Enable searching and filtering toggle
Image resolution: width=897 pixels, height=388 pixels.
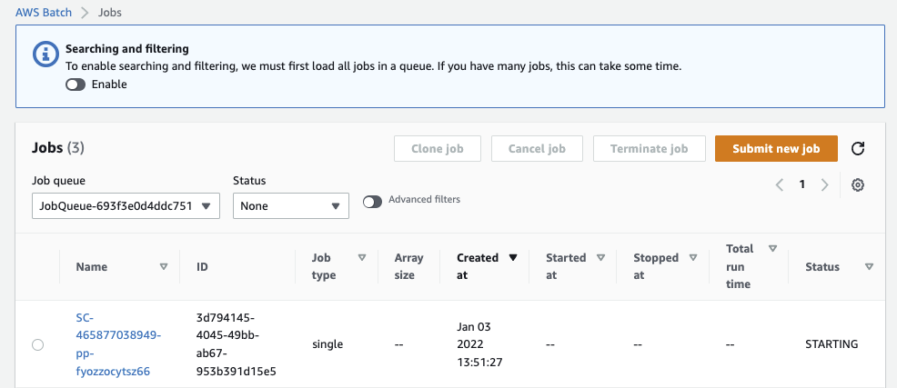[x=76, y=85]
